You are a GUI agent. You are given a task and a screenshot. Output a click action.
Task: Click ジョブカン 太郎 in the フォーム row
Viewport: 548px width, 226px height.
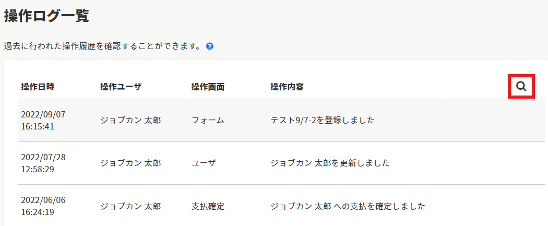click(x=130, y=120)
